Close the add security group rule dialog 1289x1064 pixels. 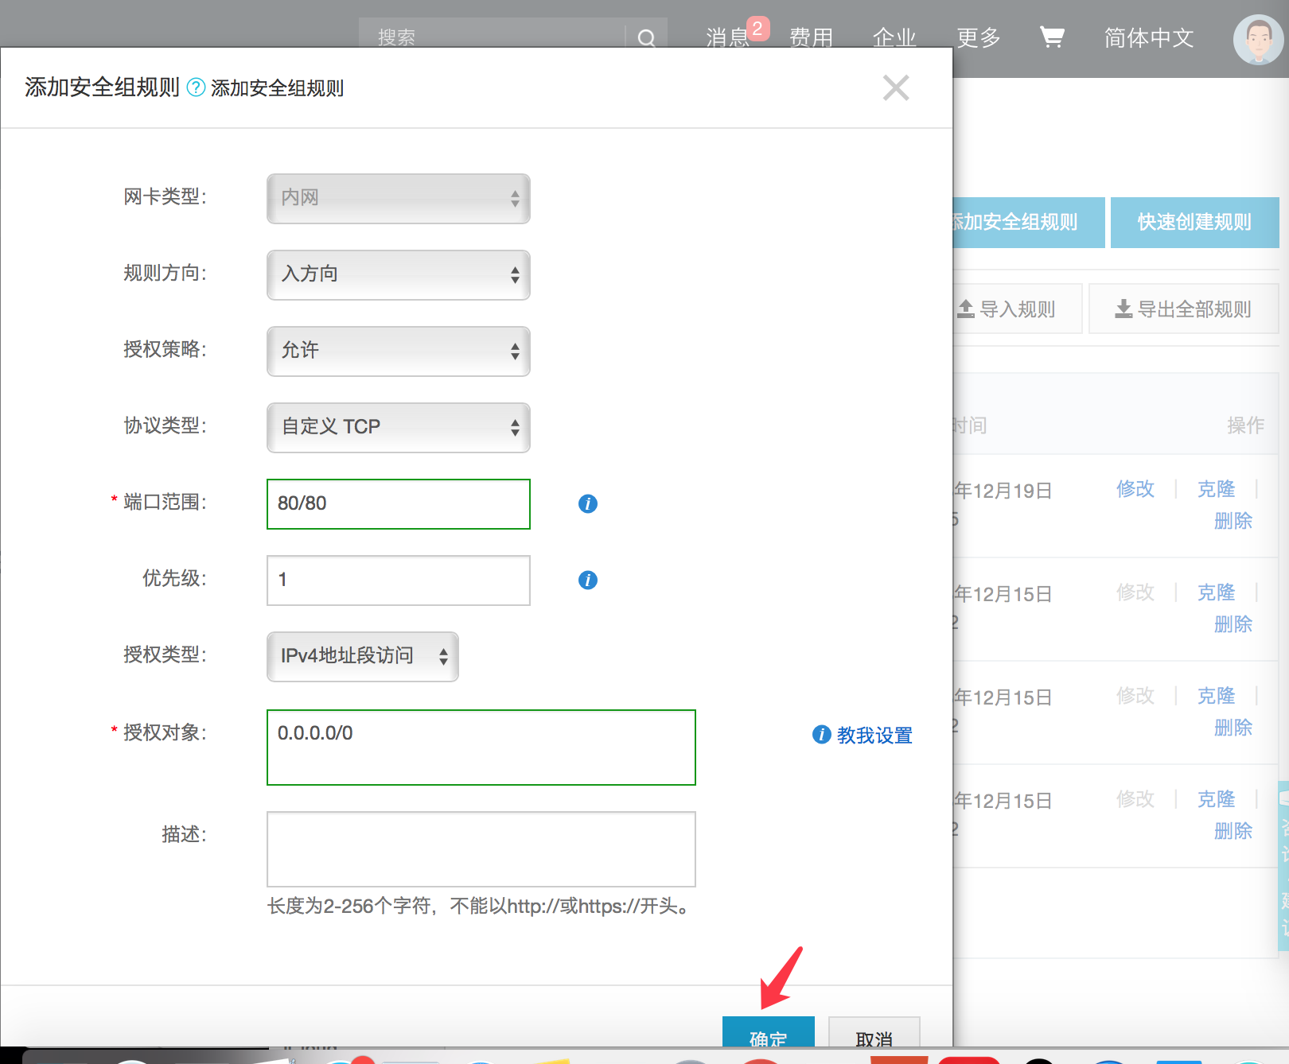tap(895, 87)
